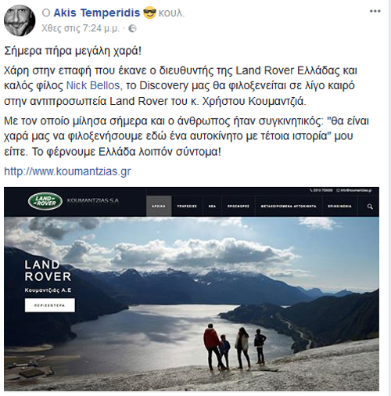Open ΜΕΤΑΧΕΙΡΙΣΜΕΝΑ ΑΥΤΟΚΙΝΗΤΑ menu item

(x=289, y=206)
